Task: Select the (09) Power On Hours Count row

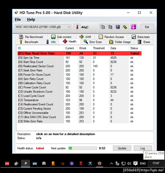Action: [x=79, y=75]
